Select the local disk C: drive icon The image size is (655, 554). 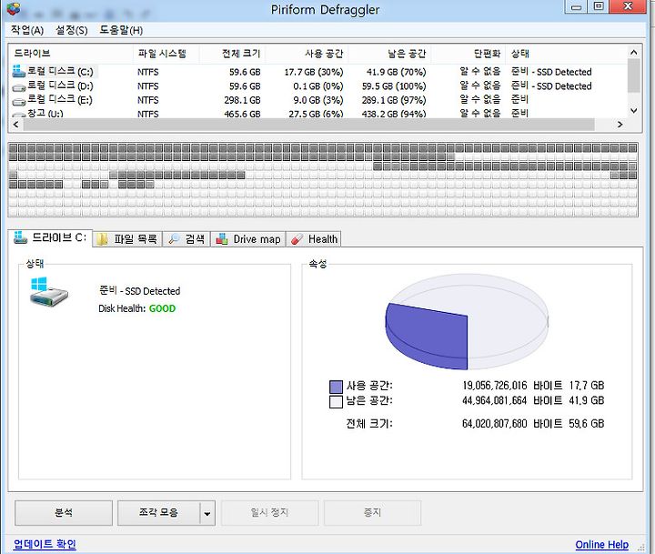click(x=19, y=72)
